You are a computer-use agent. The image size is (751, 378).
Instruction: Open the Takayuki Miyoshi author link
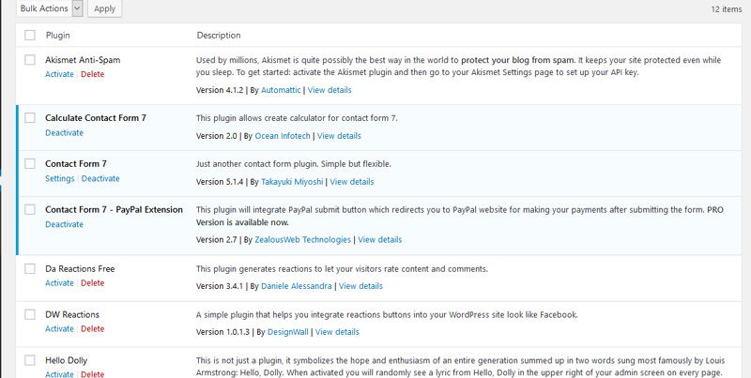click(292, 182)
